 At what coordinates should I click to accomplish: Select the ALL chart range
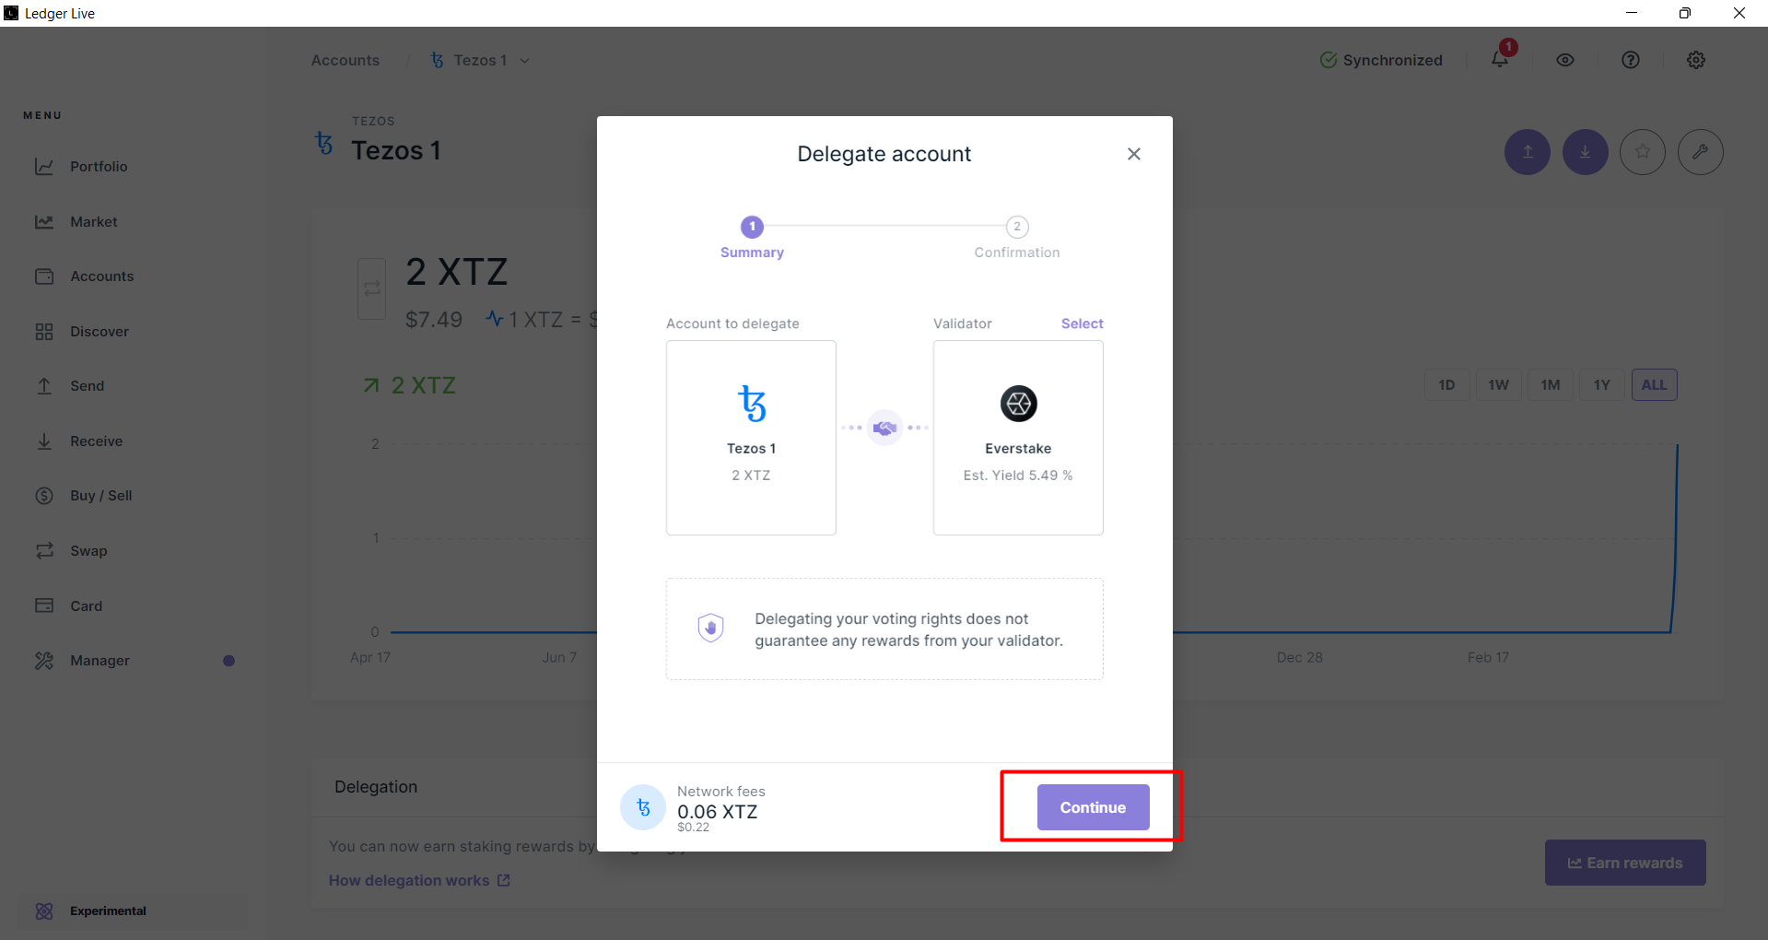tap(1655, 385)
